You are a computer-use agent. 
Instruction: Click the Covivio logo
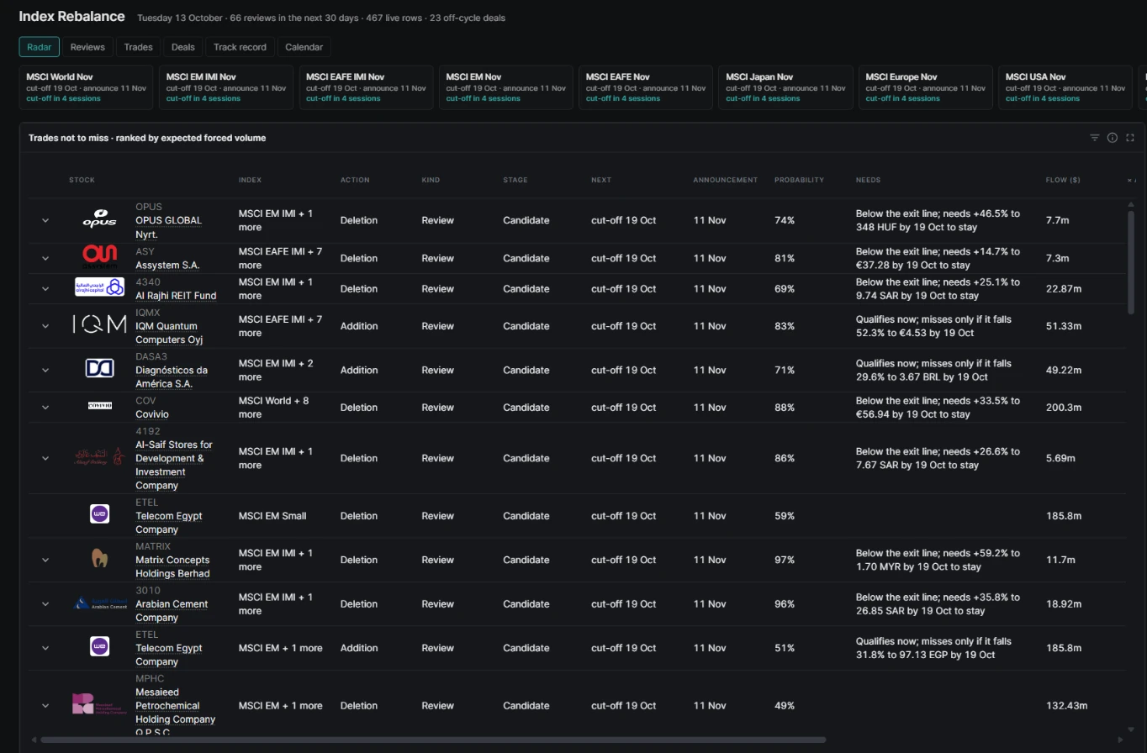[x=99, y=407]
